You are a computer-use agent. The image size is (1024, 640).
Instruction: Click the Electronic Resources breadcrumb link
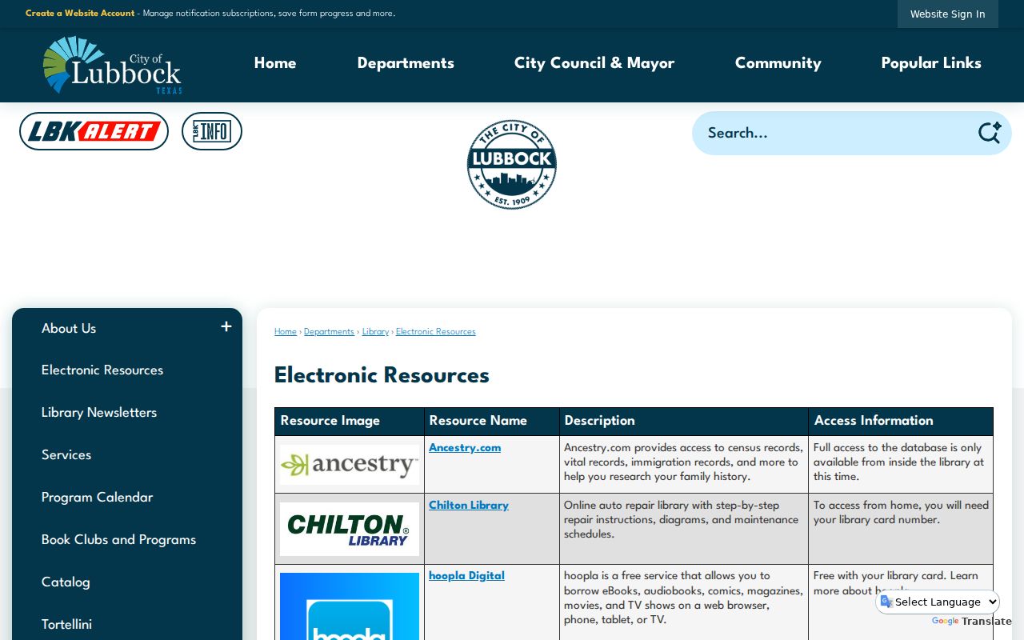pos(436,332)
